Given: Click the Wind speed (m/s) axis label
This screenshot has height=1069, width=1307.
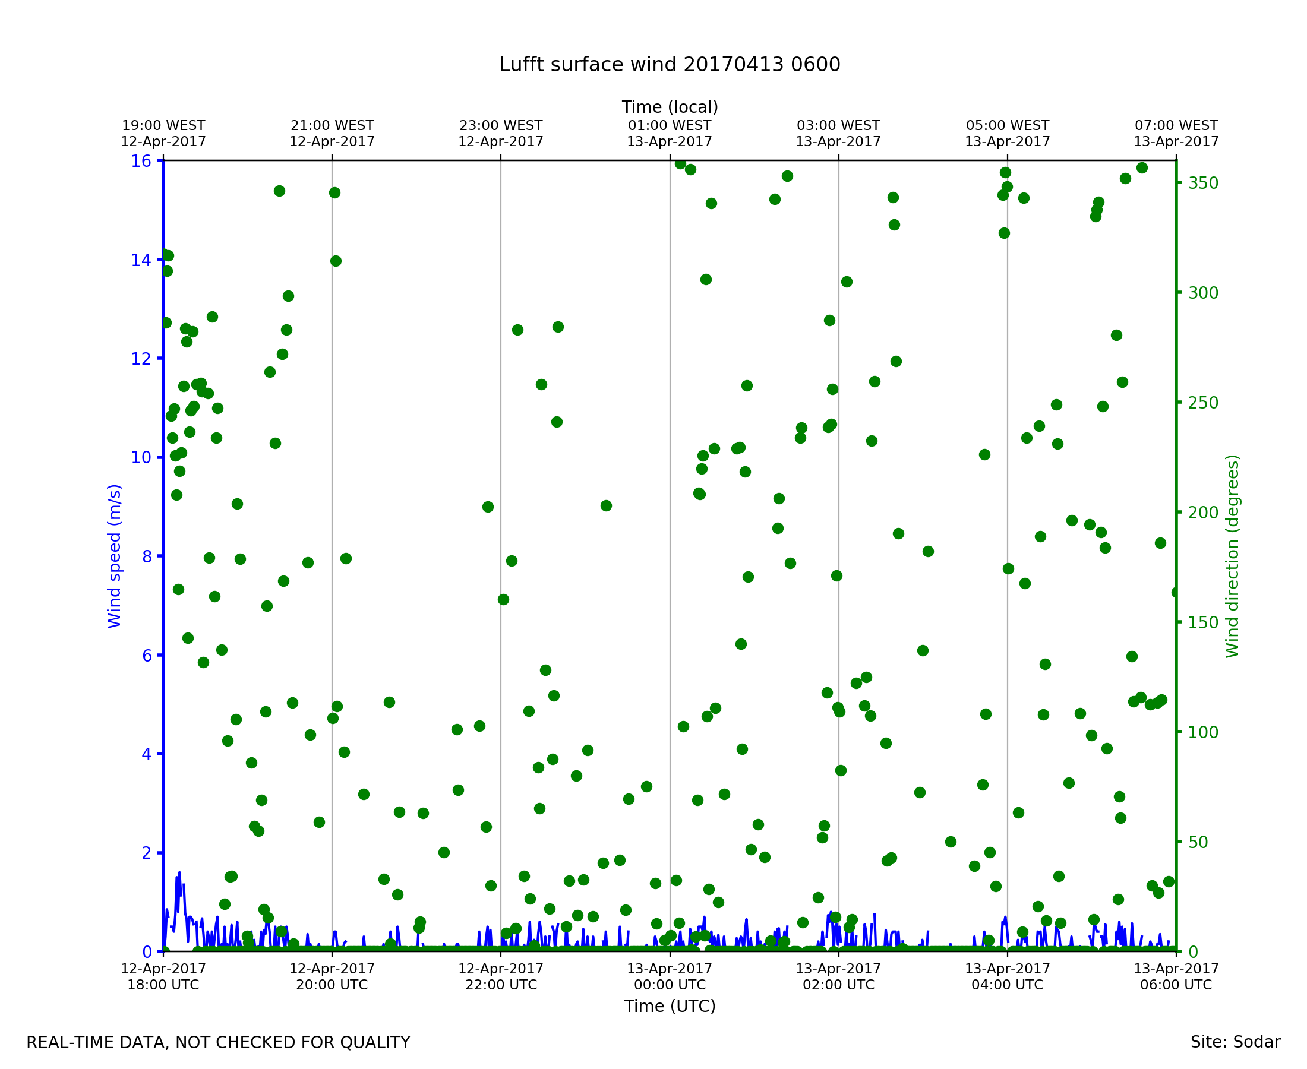Looking at the screenshot, I should click(x=115, y=556).
